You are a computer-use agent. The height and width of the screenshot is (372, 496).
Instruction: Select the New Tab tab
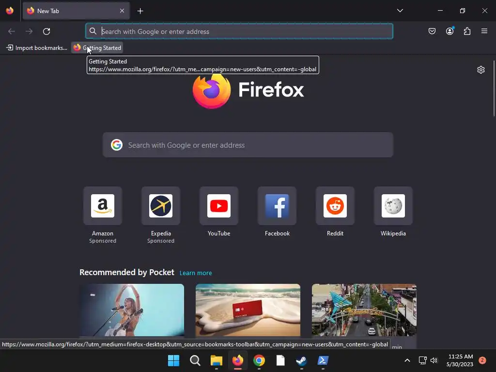(x=76, y=11)
